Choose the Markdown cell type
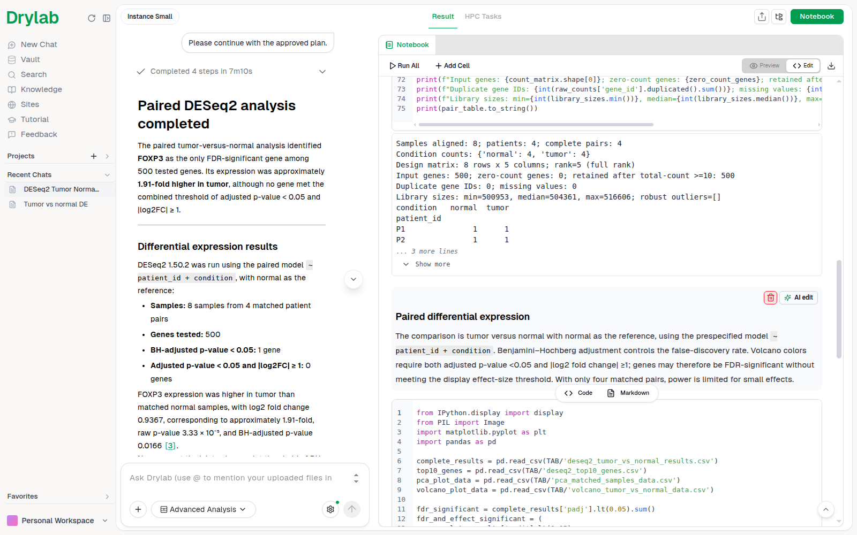Image resolution: width=857 pixels, height=535 pixels. click(628, 393)
